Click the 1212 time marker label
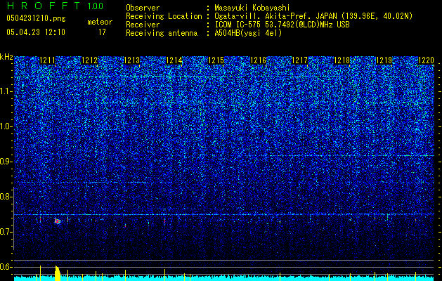The image size is (442, 281). point(89,60)
